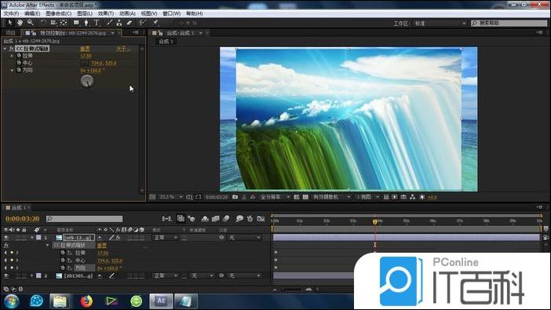Select the Rectangle mask tool

(76, 23)
